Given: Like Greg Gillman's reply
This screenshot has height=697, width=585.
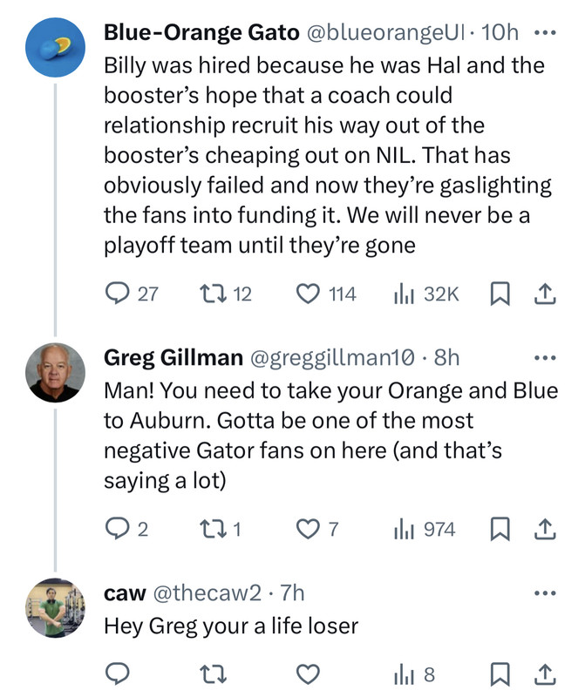Looking at the screenshot, I should (x=309, y=529).
